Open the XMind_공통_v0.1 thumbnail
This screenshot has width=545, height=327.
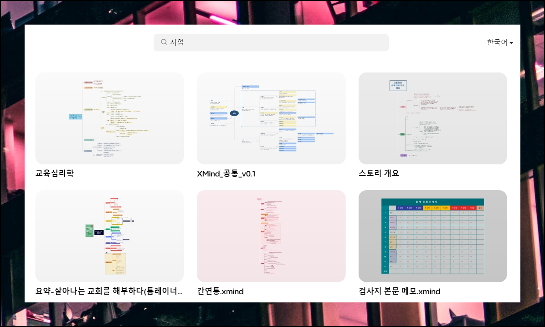coord(271,118)
